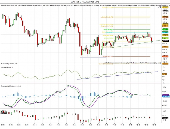
Task: Click the PriorDay High label
Action: [108, 29]
